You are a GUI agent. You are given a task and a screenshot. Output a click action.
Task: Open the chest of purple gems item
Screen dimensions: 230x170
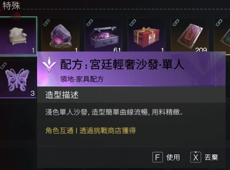[103, 35]
